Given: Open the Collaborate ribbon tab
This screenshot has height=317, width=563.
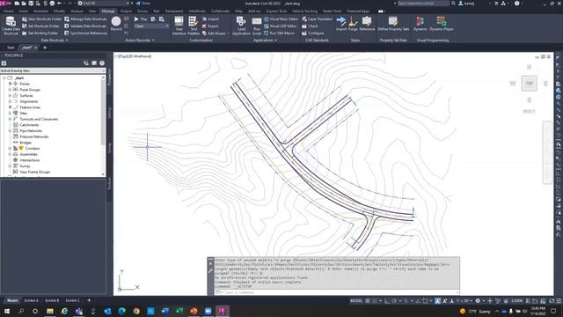Looking at the screenshot, I should [220, 11].
